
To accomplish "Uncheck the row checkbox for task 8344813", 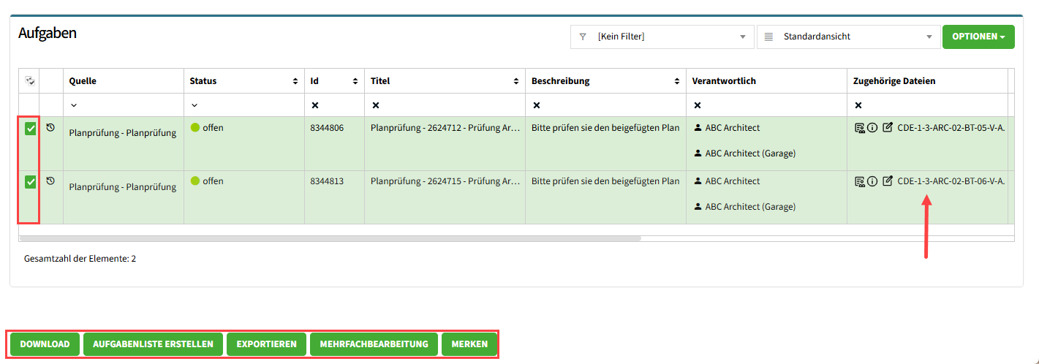I will pos(30,183).
